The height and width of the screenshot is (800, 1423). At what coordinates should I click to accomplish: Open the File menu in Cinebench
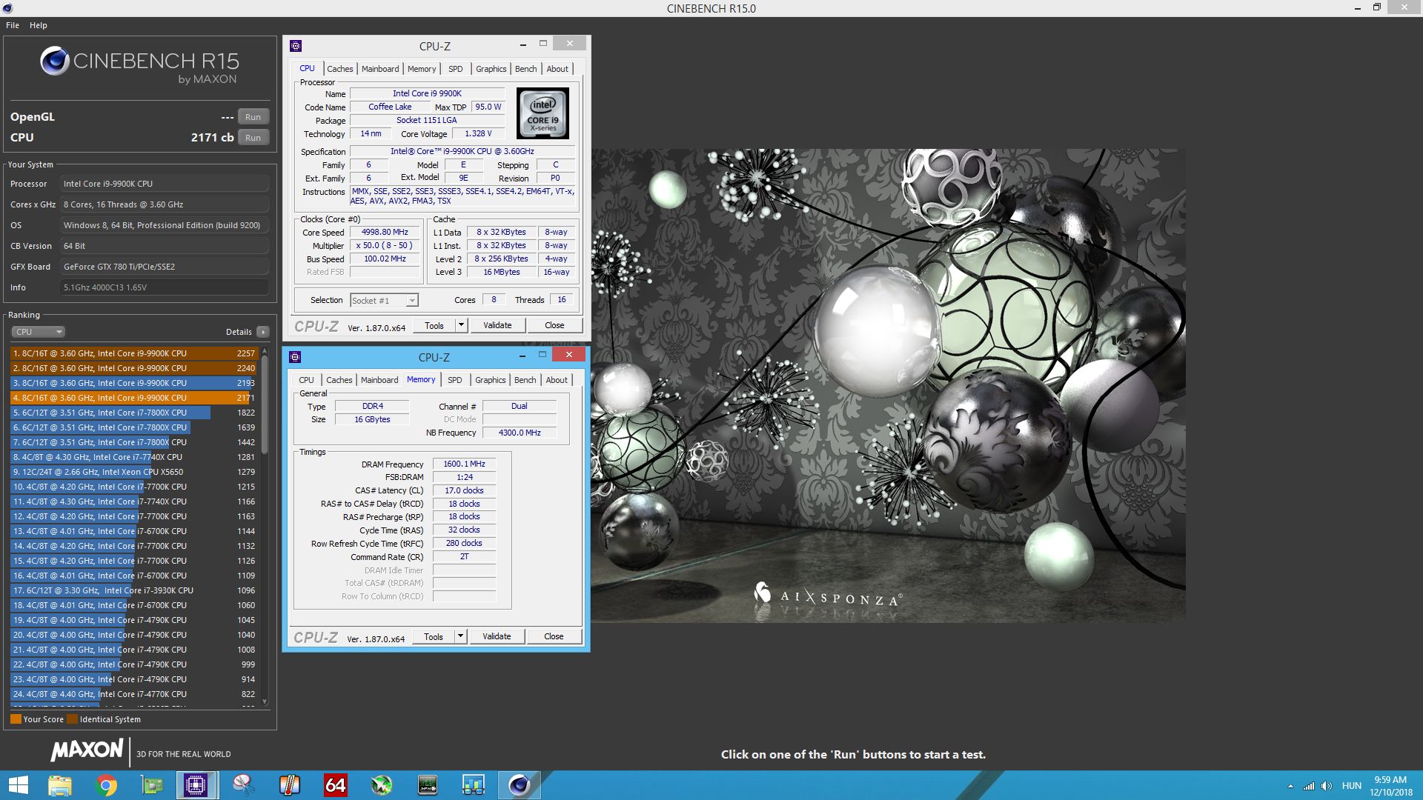(x=13, y=25)
